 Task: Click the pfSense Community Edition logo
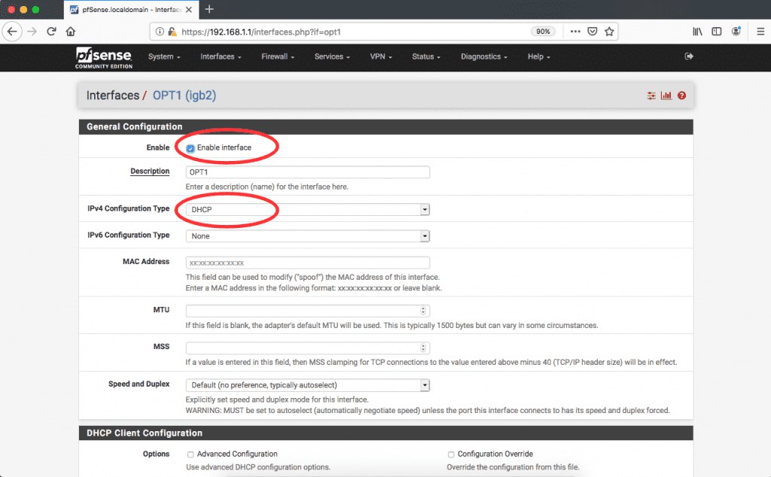pos(104,57)
